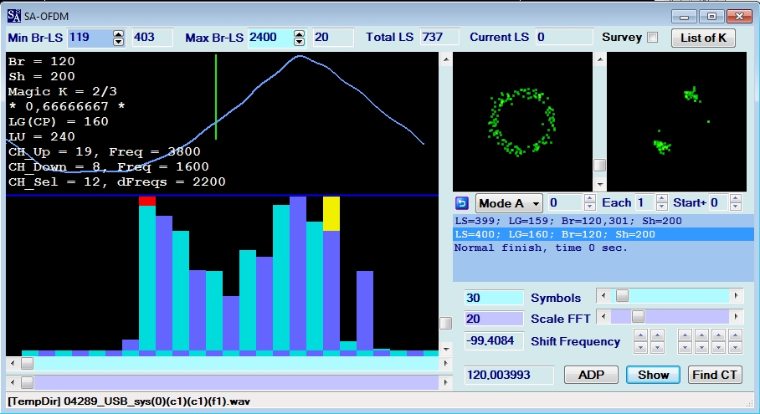Open the List of K window
Viewport: 760px width, 414px height.
point(703,38)
